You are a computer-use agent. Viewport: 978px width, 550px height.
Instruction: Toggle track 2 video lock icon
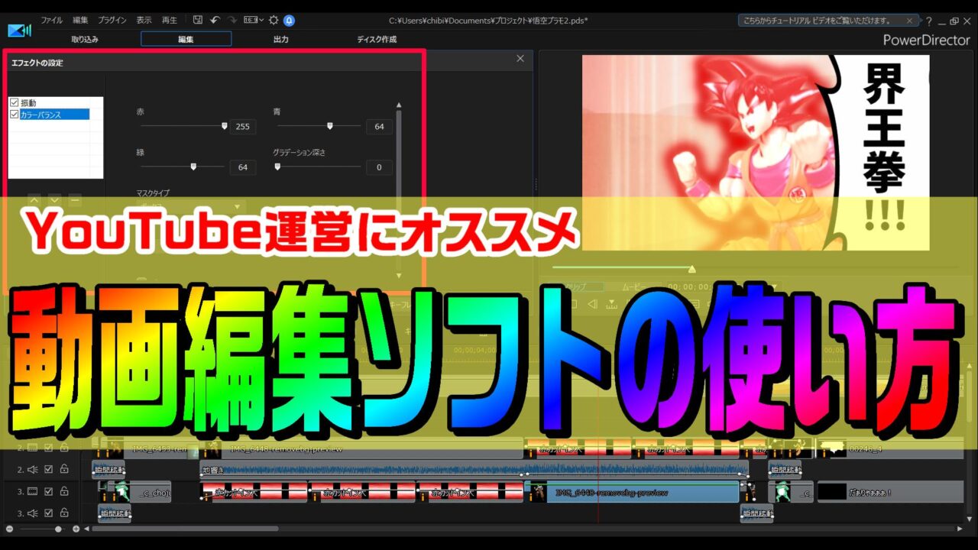(64, 448)
